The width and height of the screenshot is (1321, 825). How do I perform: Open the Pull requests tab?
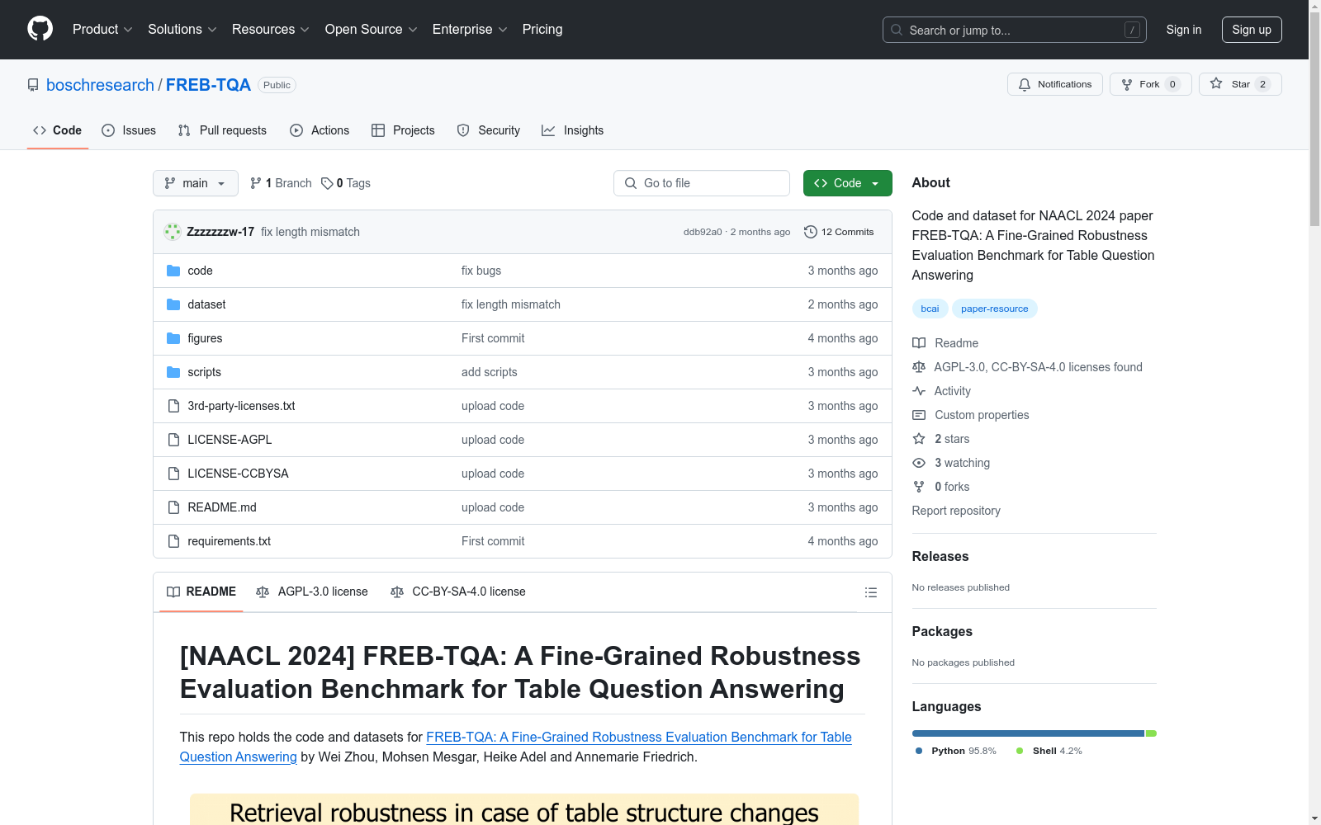pyautogui.click(x=222, y=130)
